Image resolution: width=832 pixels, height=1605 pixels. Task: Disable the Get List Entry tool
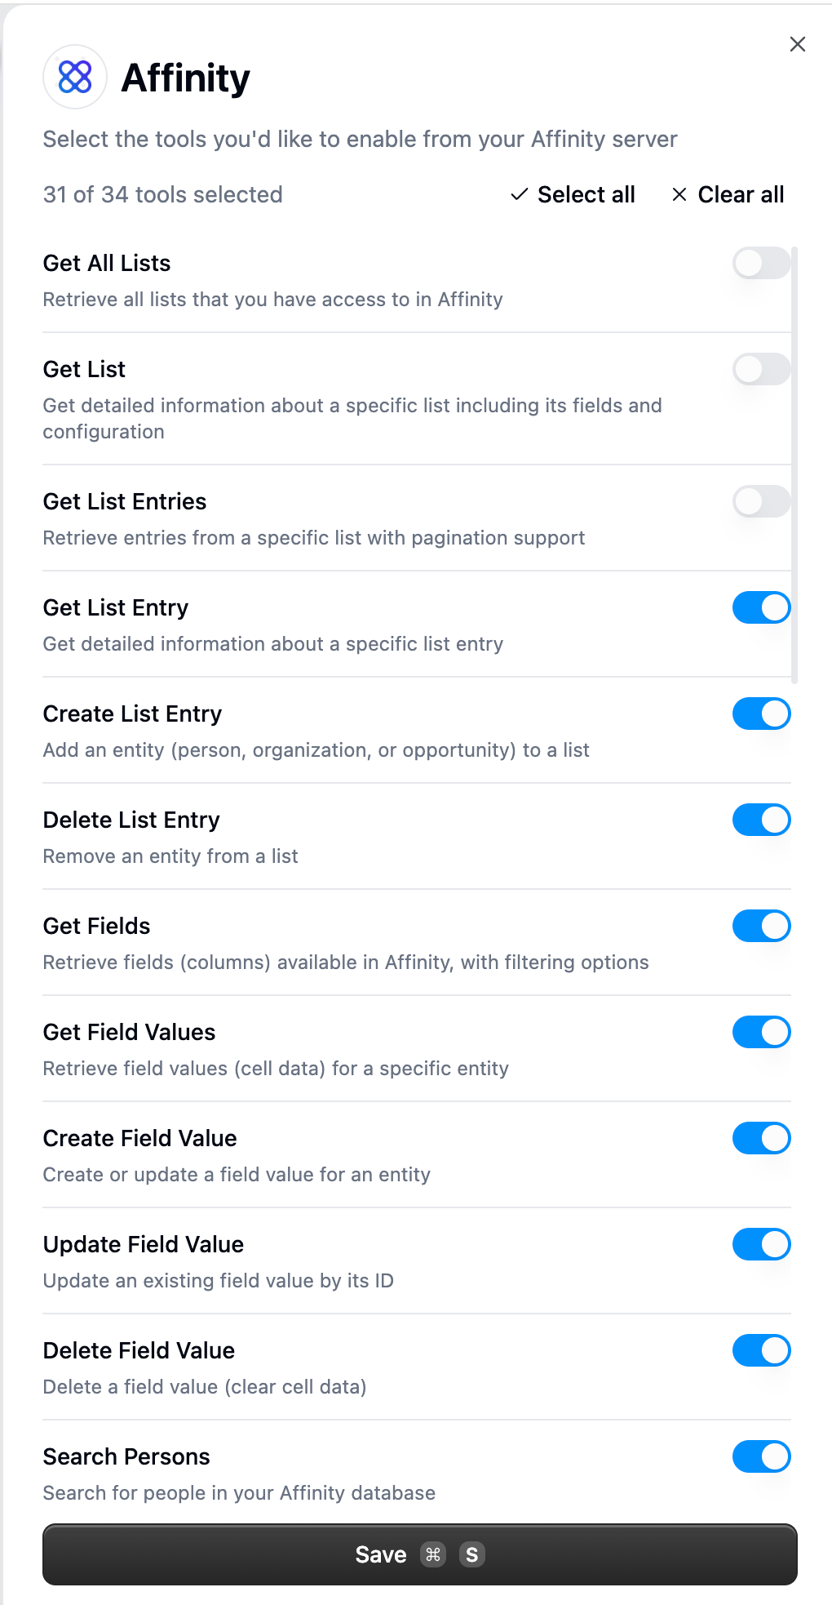coord(760,607)
